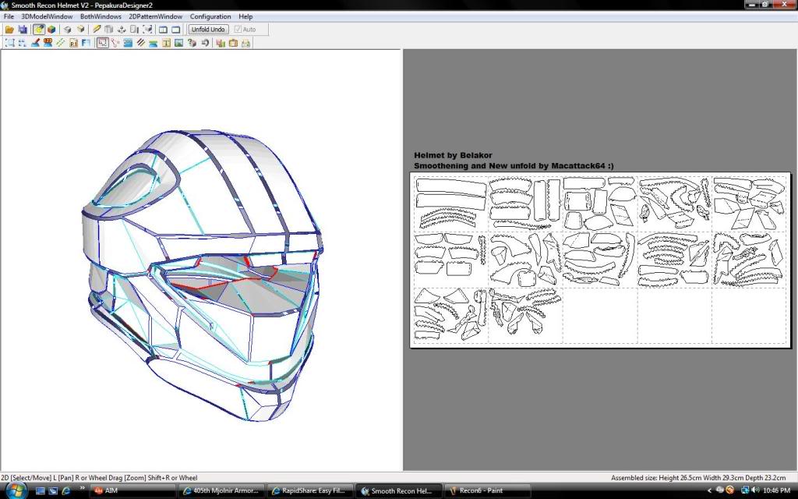
Task: Click the anchor icon in toolbar
Action: [x=122, y=30]
